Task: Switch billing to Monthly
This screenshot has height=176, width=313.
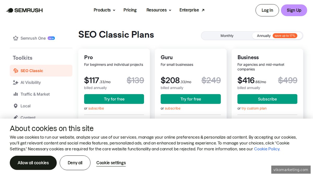Action: tap(227, 36)
